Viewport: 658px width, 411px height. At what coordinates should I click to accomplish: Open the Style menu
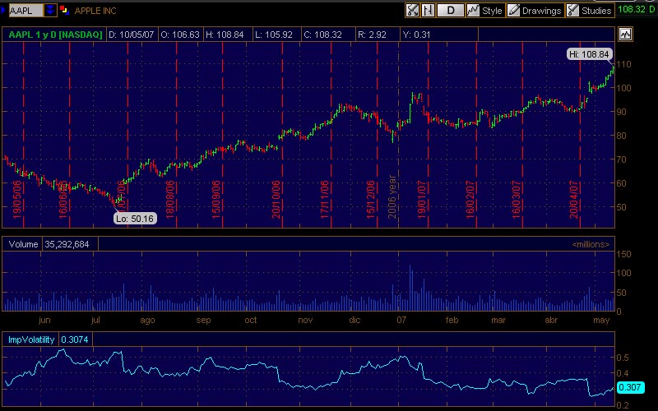point(484,11)
